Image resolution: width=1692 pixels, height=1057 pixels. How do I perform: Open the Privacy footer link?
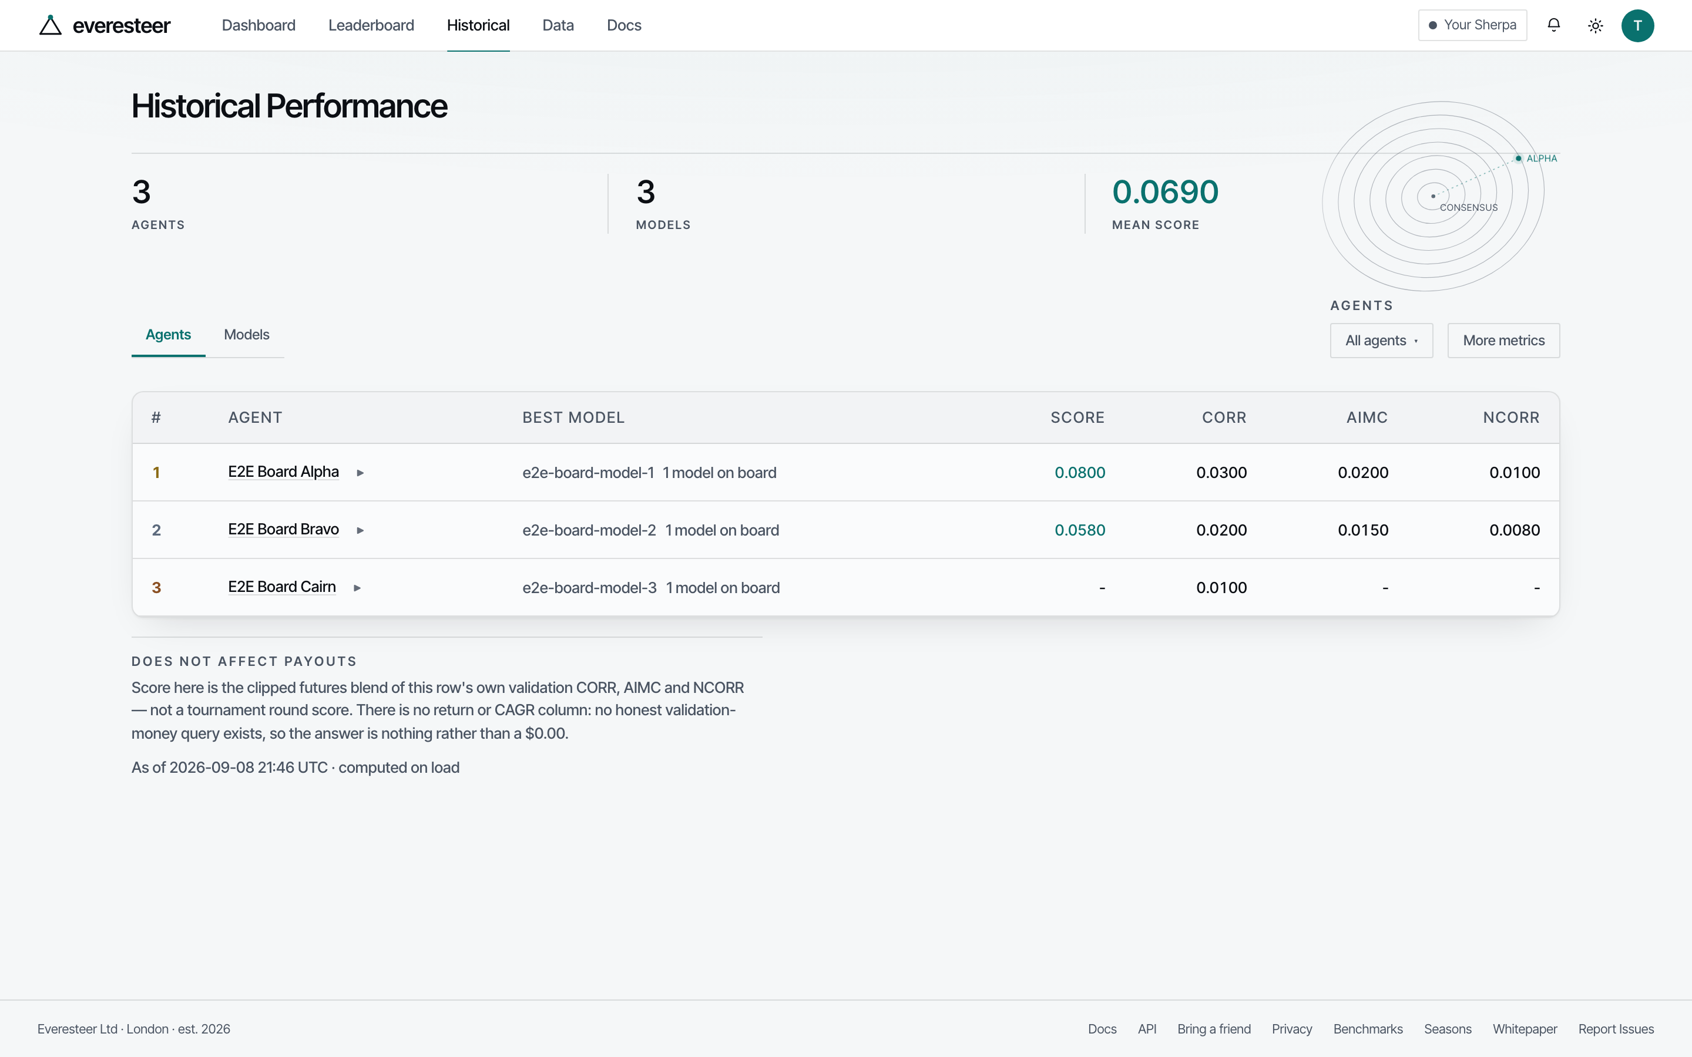tap(1292, 1029)
